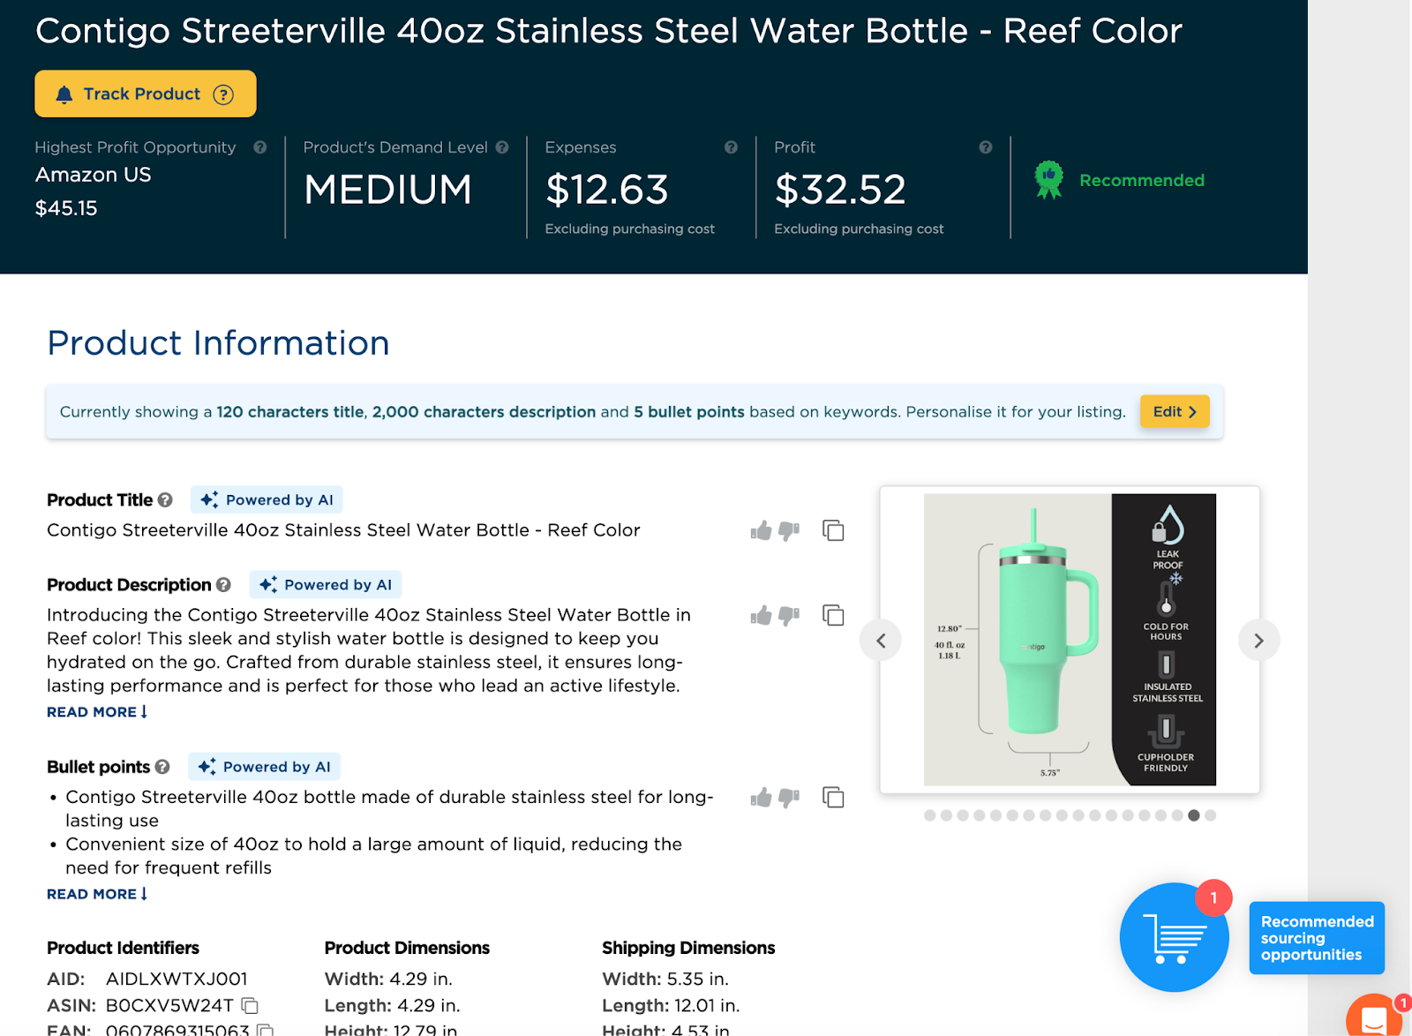Open Recommended sourcing opportunities cart
The height and width of the screenshot is (1036, 1412).
point(1174,937)
